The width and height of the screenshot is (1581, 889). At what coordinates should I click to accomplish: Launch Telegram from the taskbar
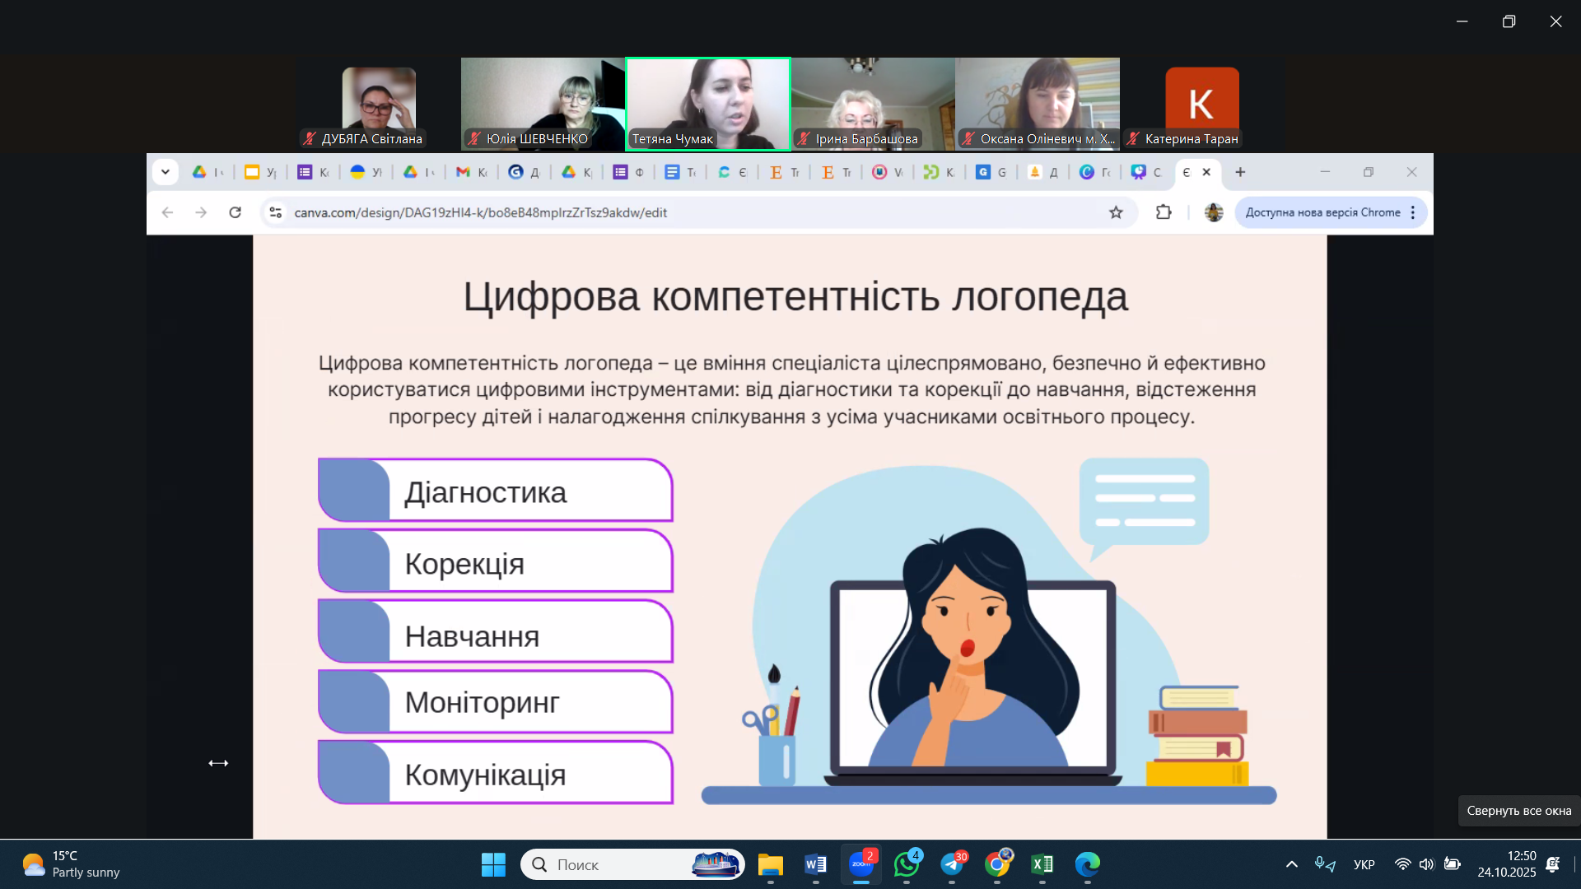pyautogui.click(x=952, y=864)
